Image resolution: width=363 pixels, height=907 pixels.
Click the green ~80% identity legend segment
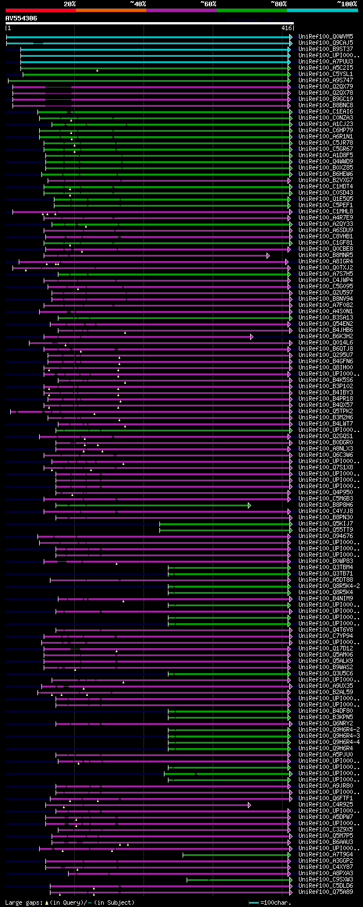click(x=252, y=10)
